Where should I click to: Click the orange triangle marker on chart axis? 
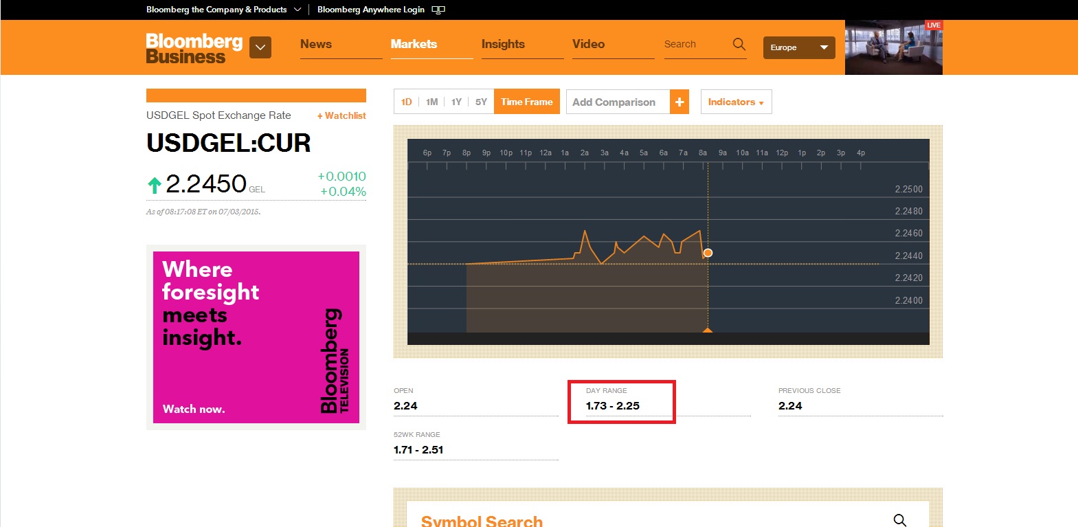point(708,330)
